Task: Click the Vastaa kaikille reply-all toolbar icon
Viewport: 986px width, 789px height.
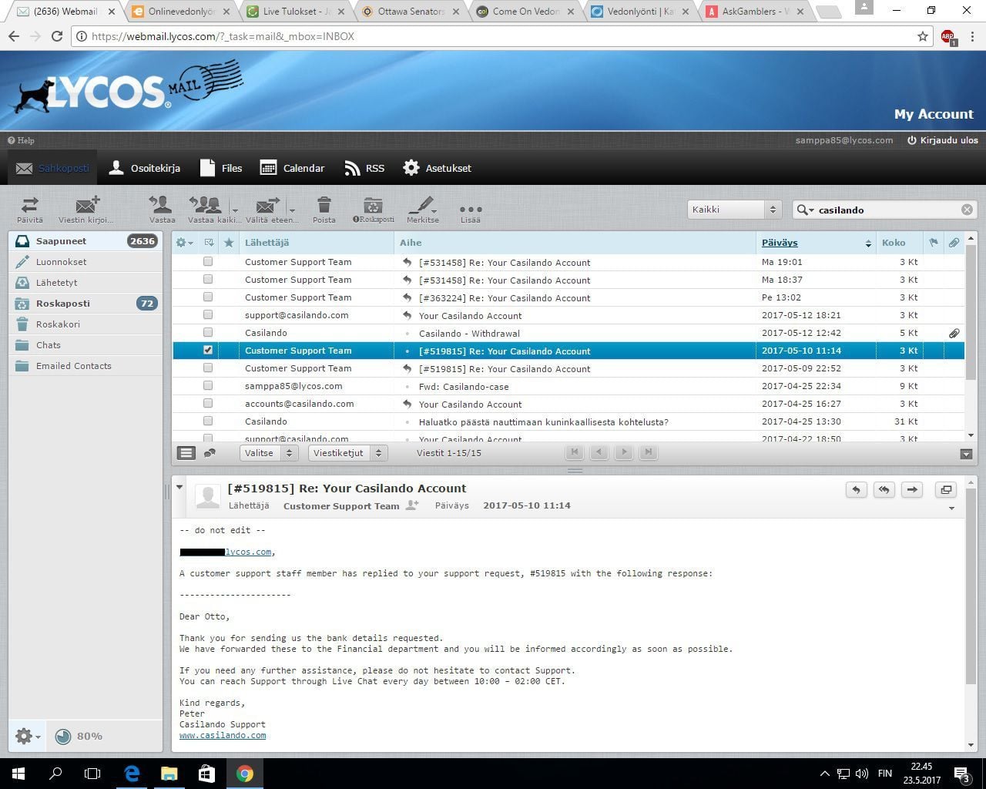Action: coord(206,209)
